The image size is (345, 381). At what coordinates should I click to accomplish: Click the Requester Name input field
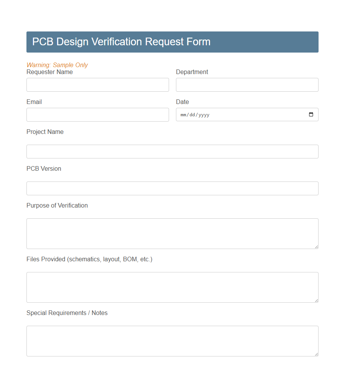point(98,84)
